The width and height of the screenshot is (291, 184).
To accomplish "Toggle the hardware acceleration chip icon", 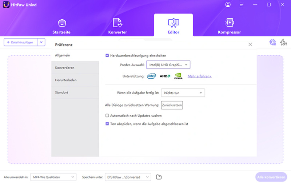I will tap(272, 42).
